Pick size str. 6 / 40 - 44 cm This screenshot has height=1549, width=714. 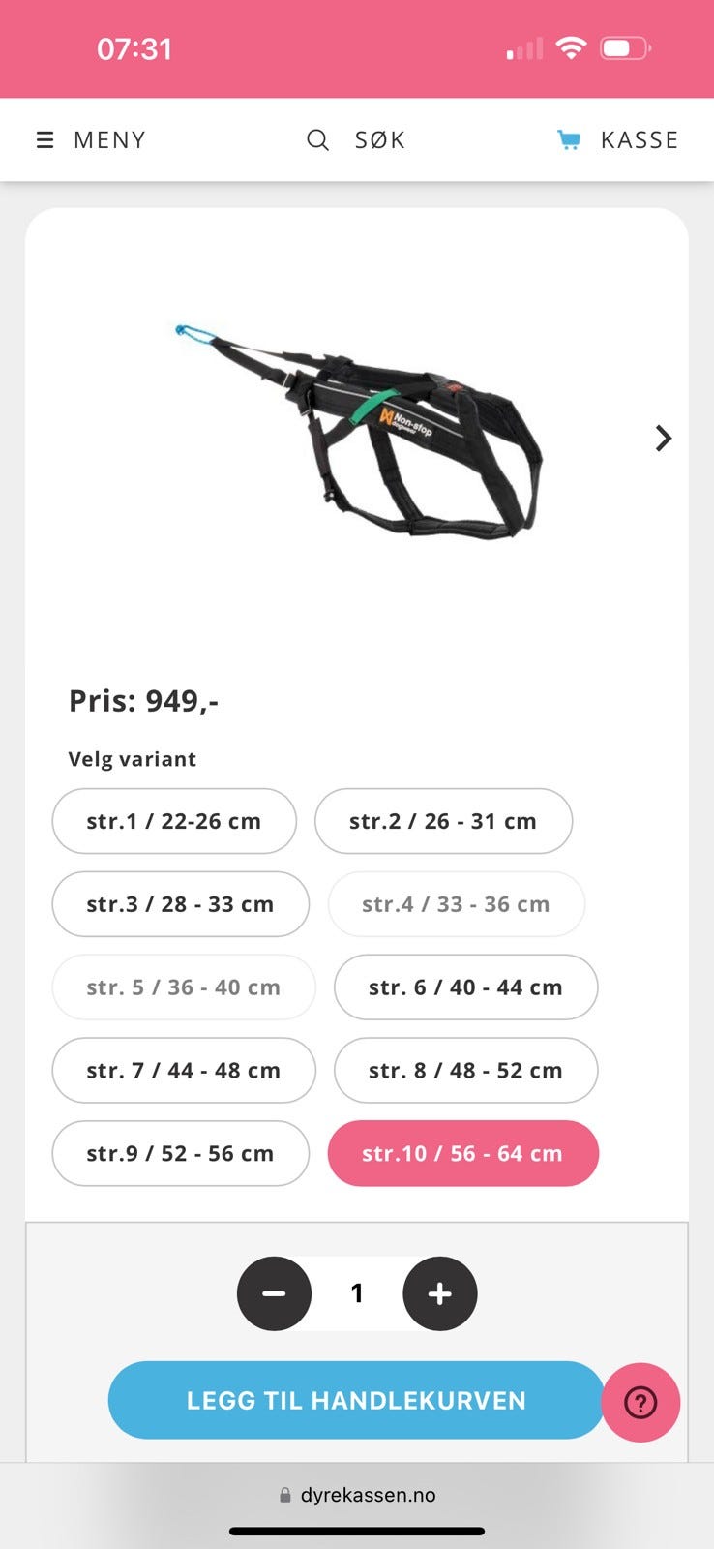coord(465,987)
